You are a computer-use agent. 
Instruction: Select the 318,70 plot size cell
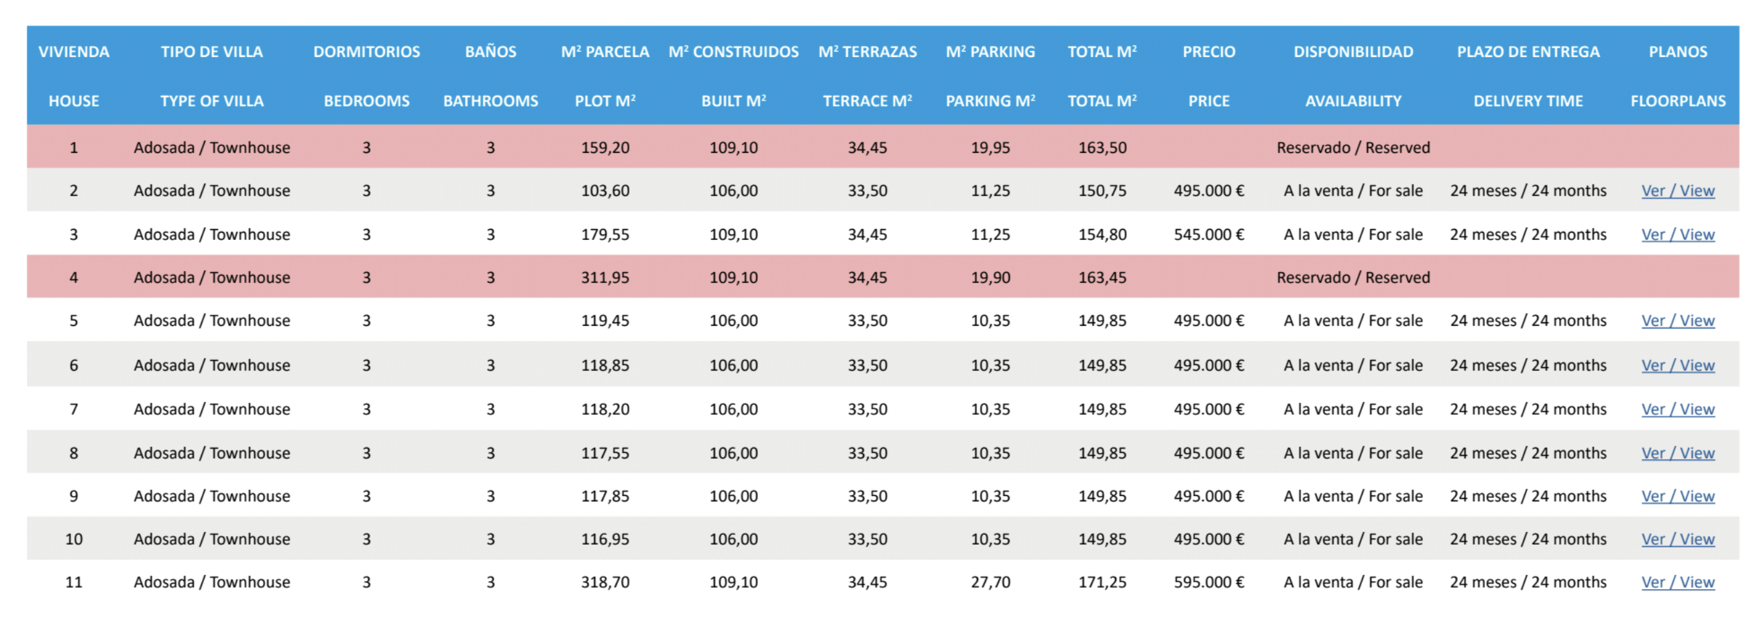pyautogui.click(x=605, y=582)
